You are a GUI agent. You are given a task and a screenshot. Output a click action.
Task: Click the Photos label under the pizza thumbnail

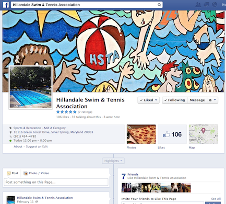pyautogui.click(x=132, y=148)
